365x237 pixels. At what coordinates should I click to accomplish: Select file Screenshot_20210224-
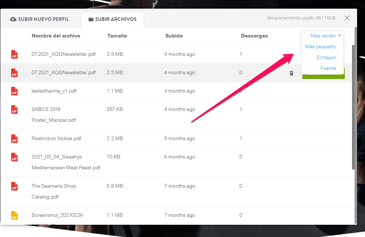tap(58, 215)
